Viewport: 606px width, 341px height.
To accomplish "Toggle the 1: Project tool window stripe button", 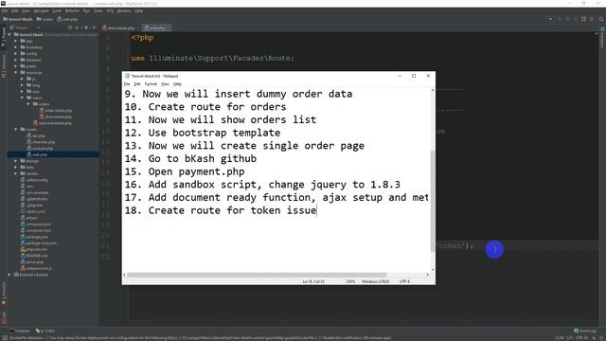I will (x=4, y=38).
